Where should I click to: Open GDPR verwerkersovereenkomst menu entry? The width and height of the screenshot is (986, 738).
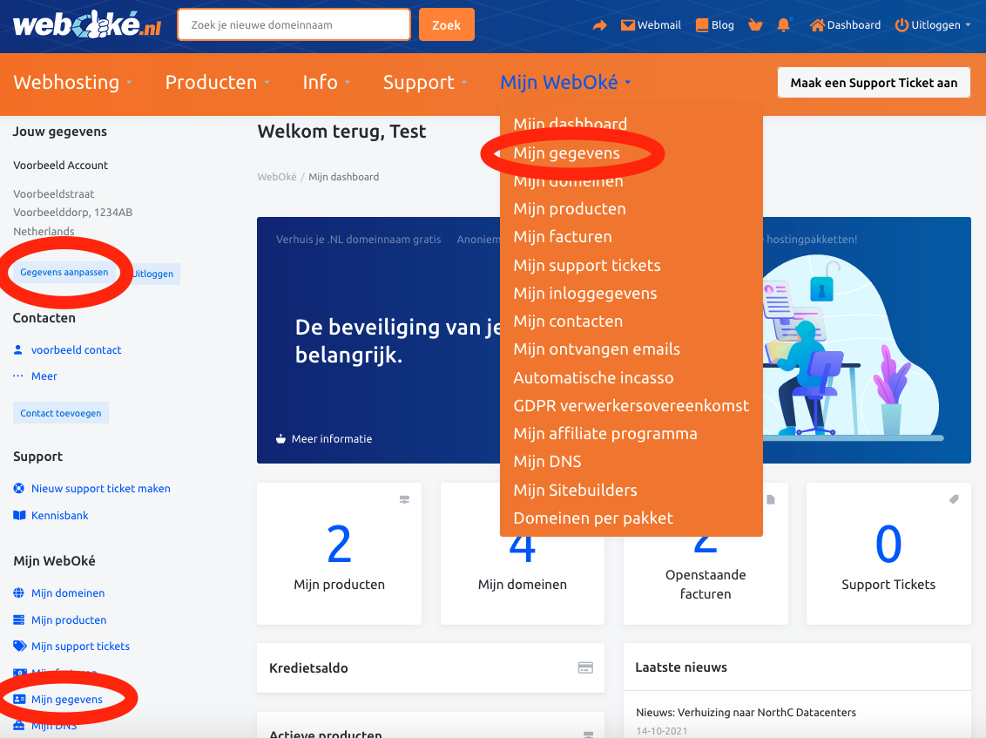[x=631, y=405]
